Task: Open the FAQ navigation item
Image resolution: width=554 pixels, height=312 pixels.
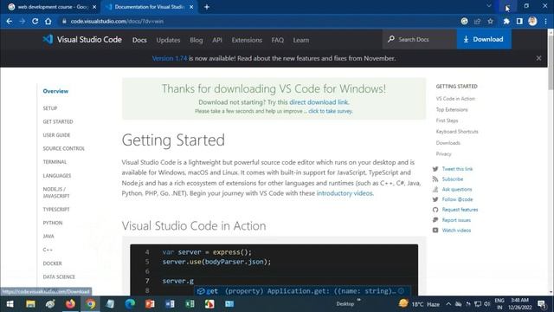Action: click(x=277, y=40)
